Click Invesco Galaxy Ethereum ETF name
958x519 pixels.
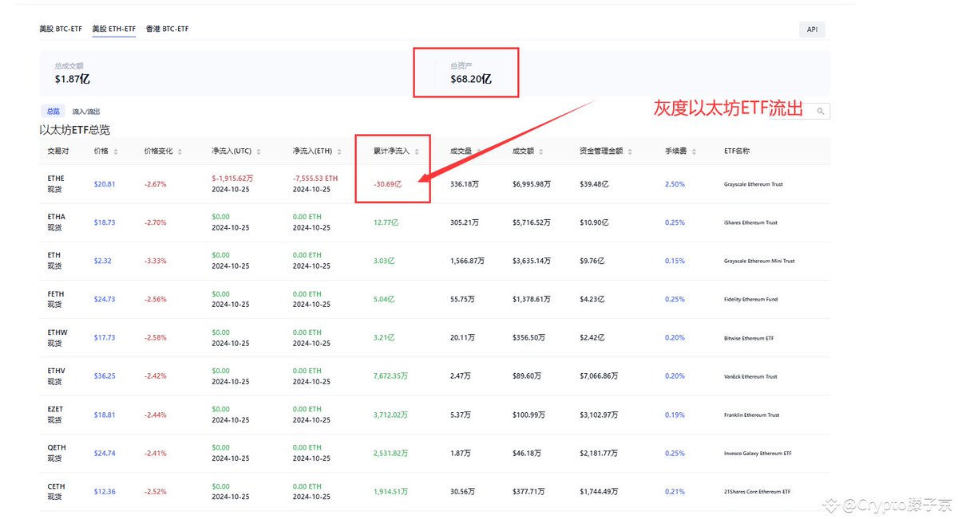[x=757, y=453]
